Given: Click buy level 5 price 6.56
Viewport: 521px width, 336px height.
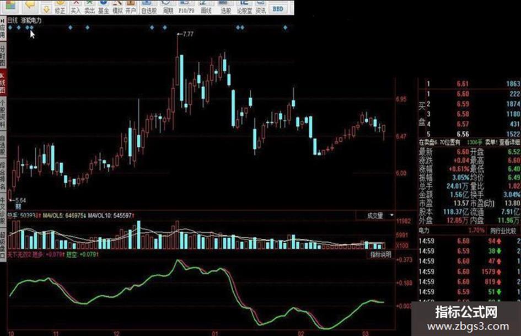Looking at the screenshot, I should coord(463,134).
